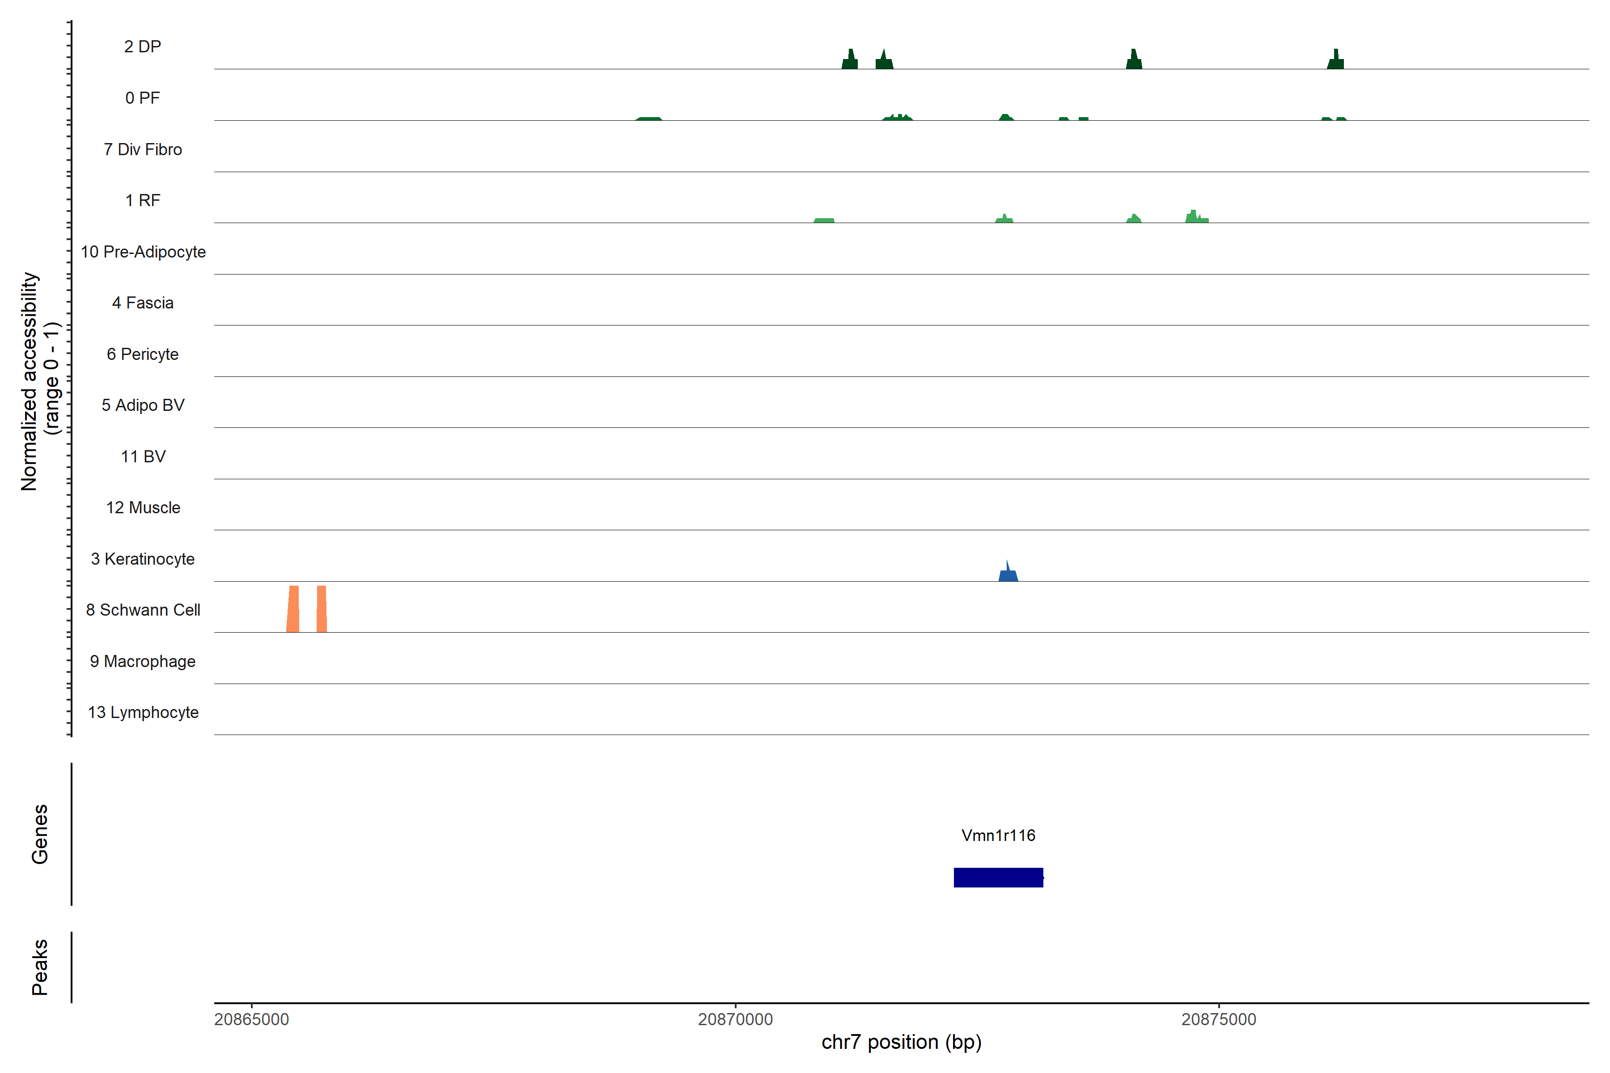Click the 12 Muscle track label
1610x1073 pixels.
[x=142, y=508]
